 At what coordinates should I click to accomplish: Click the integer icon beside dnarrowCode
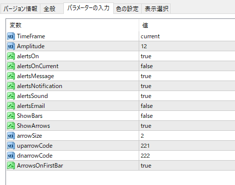11,156
